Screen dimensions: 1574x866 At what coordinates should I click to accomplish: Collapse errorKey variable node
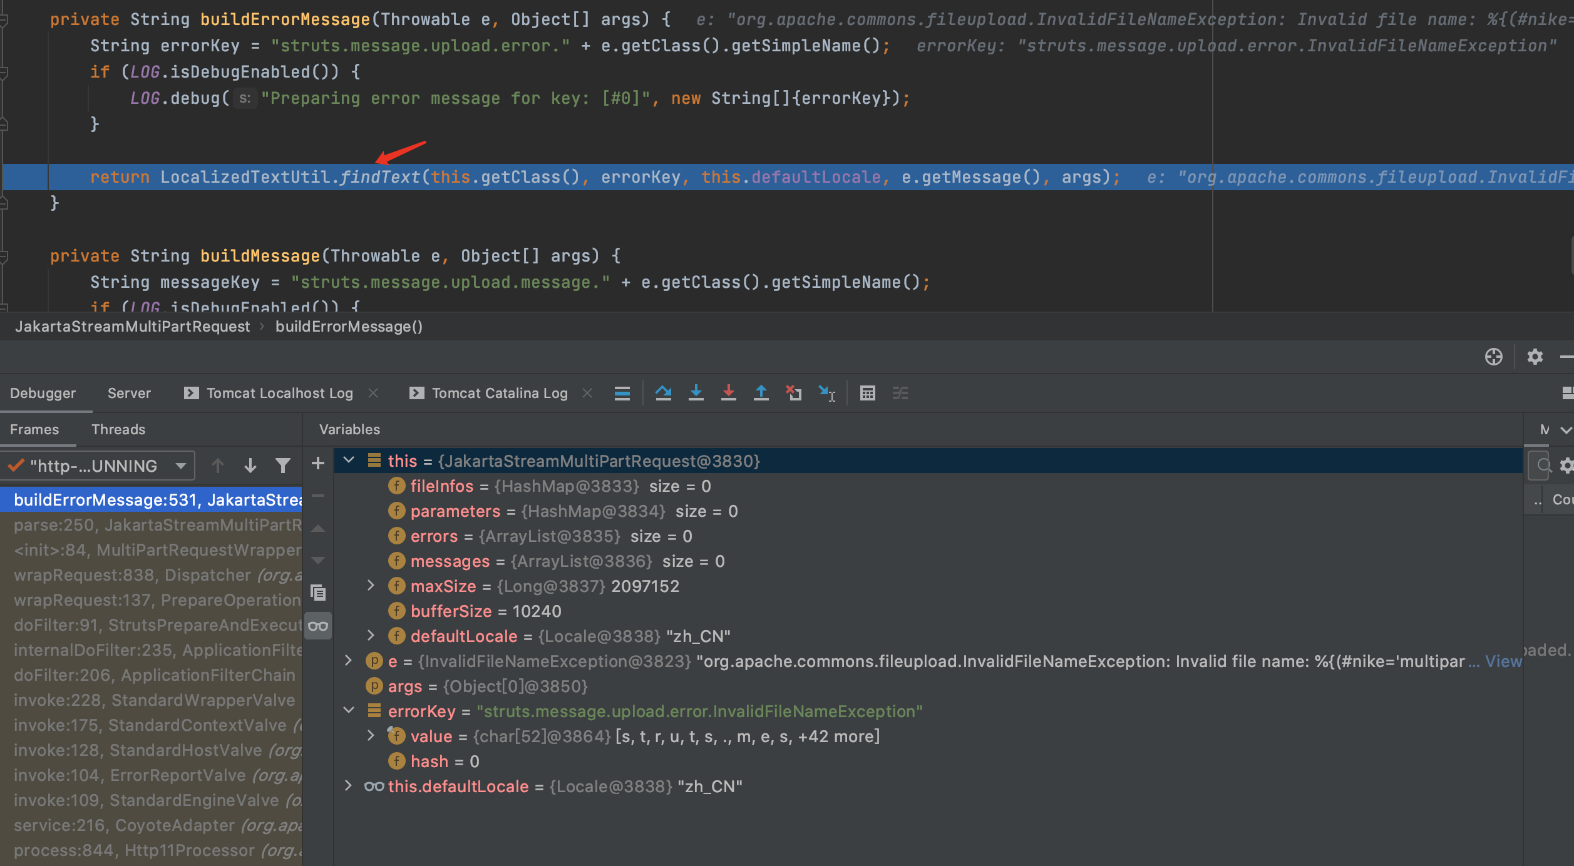click(349, 711)
